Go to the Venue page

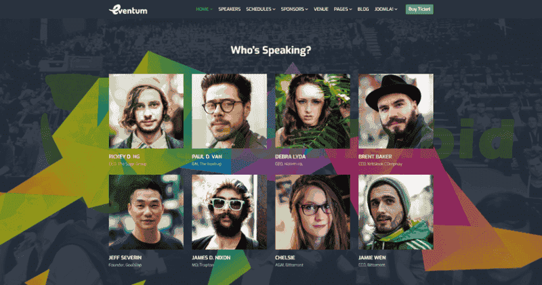point(320,9)
